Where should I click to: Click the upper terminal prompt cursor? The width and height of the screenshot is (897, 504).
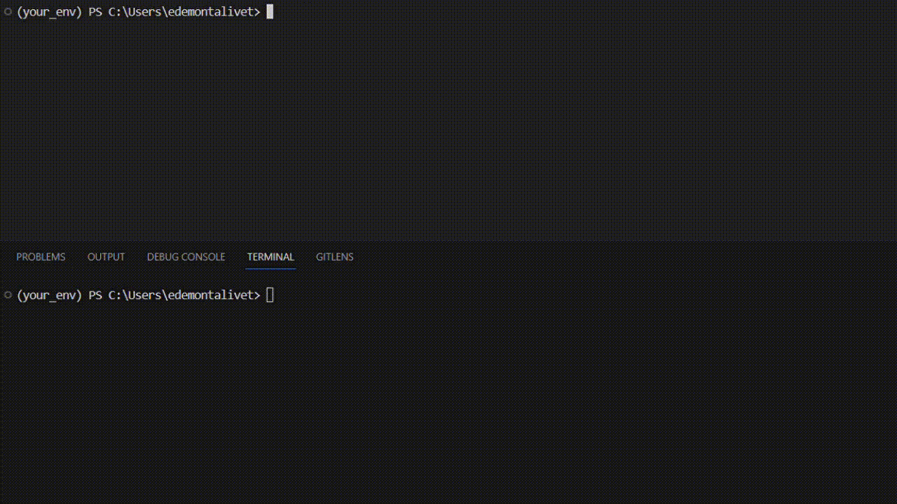coord(270,12)
